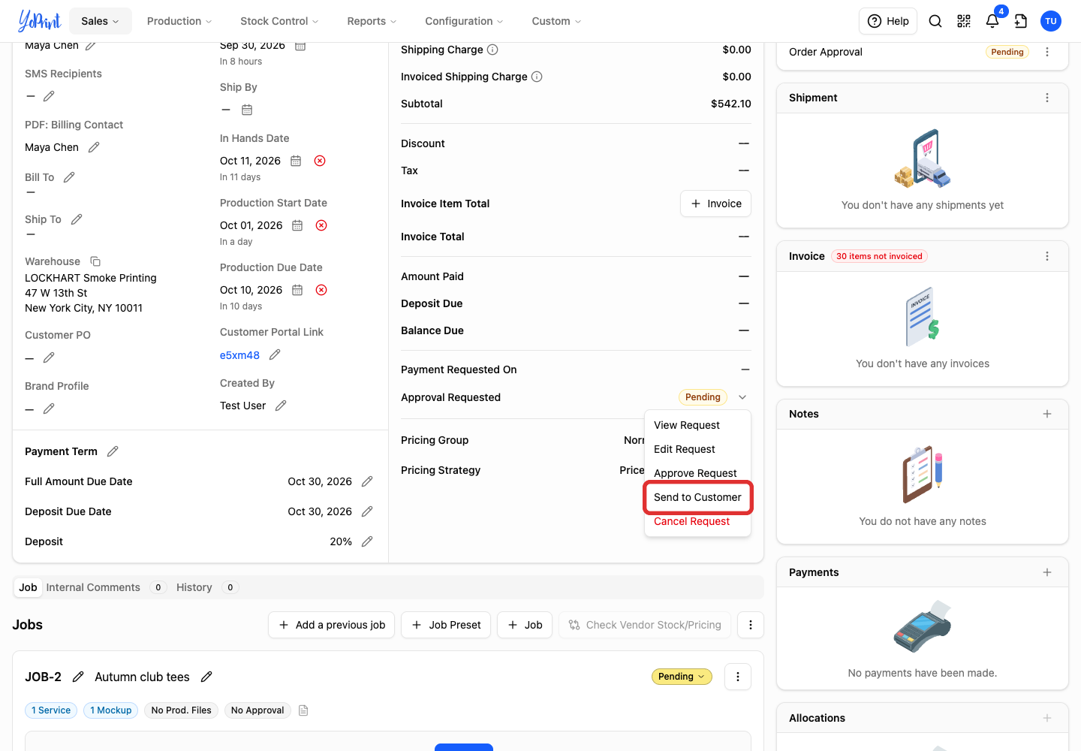Open the QR code scanner icon
The width and height of the screenshot is (1081, 751).
click(x=964, y=21)
